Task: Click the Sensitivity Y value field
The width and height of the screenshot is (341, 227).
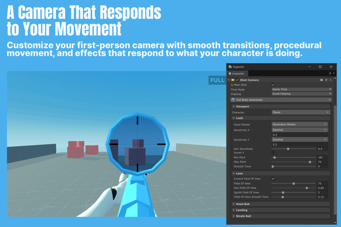Action: click(300, 144)
